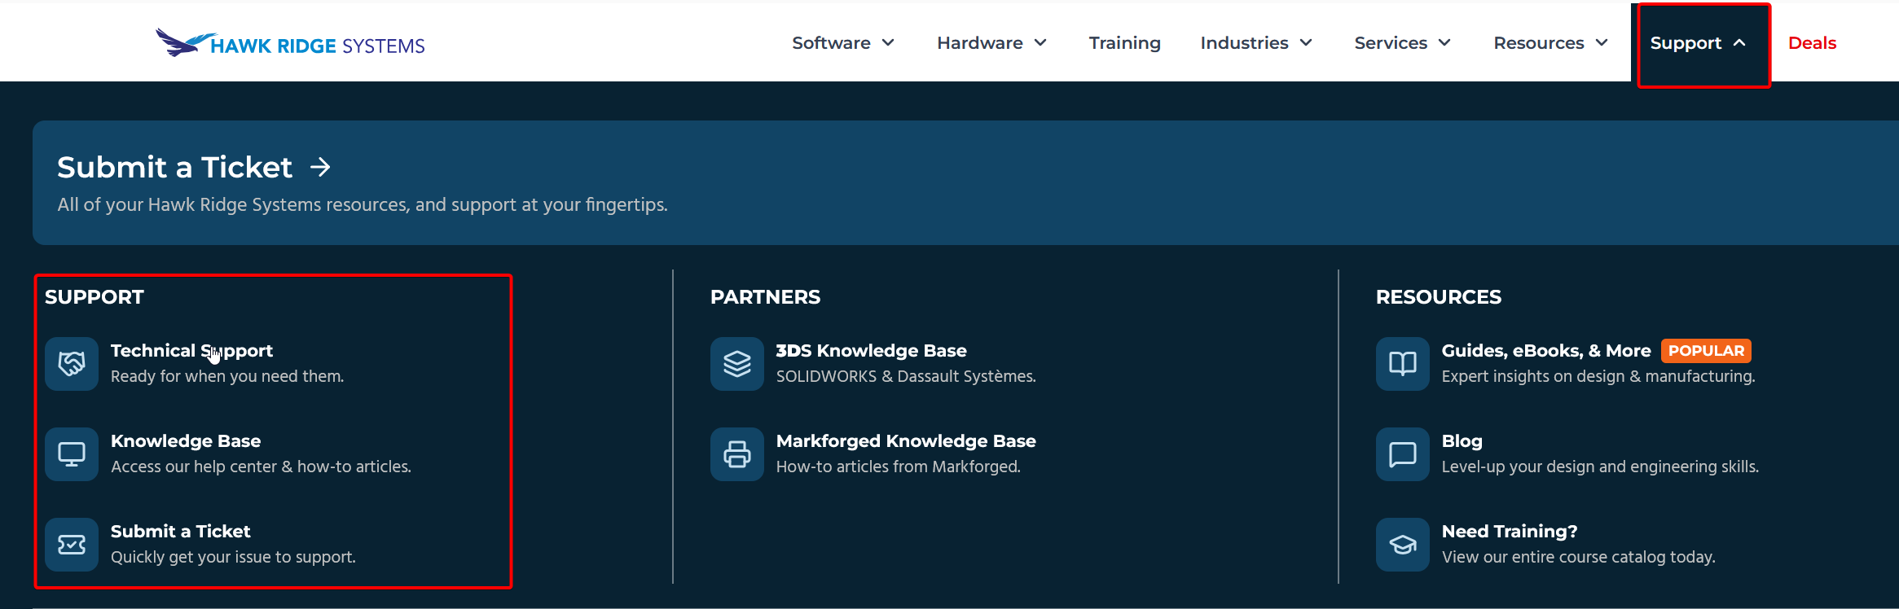This screenshot has height=609, width=1899.
Task: Open Markforged Knowledge Base link
Action: point(906,440)
